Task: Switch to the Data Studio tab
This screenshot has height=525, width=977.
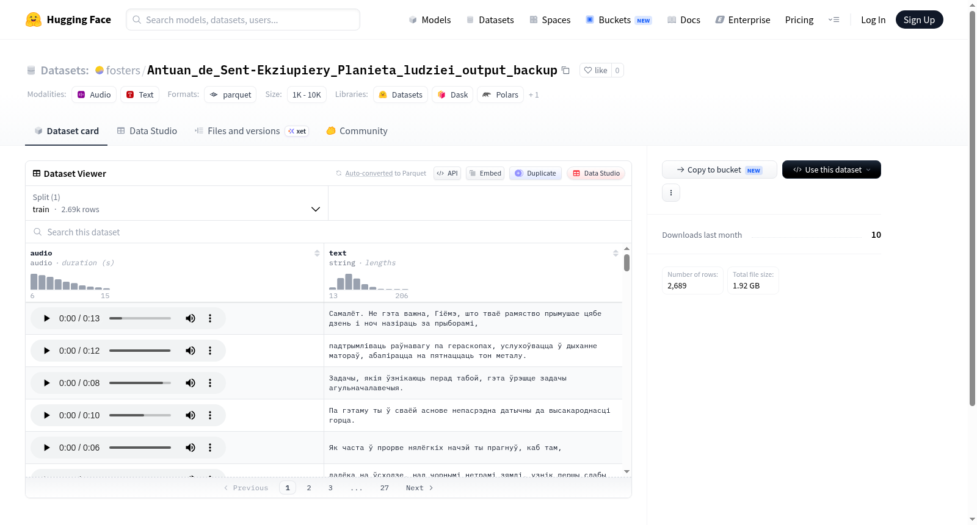Action: 147,130
